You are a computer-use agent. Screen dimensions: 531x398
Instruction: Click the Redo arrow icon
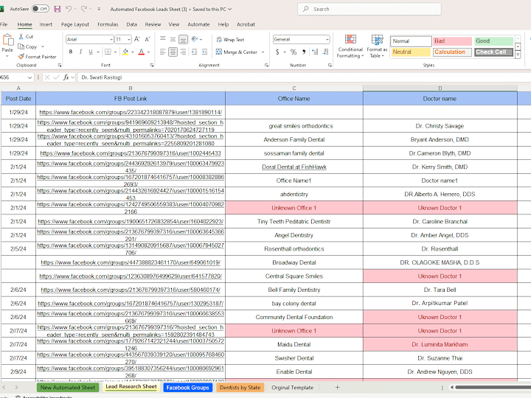pyautogui.click(x=83, y=9)
